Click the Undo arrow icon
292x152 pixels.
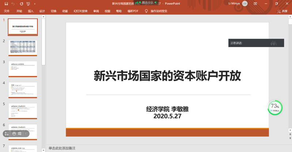tap(13, 4)
